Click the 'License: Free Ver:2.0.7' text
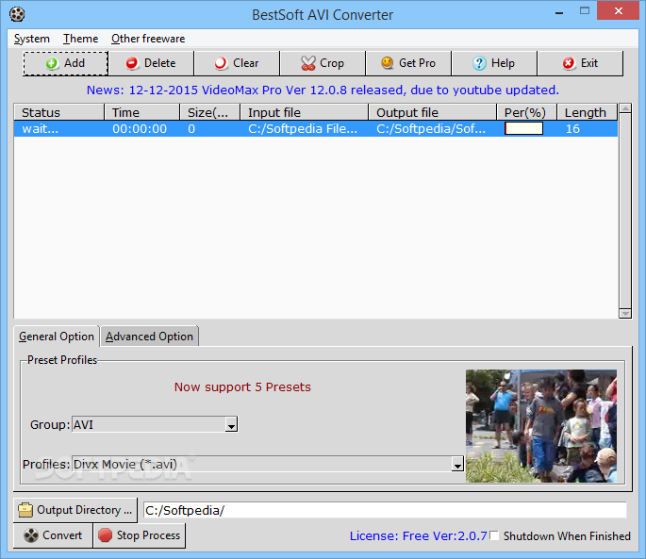The width and height of the screenshot is (646, 559). (419, 535)
